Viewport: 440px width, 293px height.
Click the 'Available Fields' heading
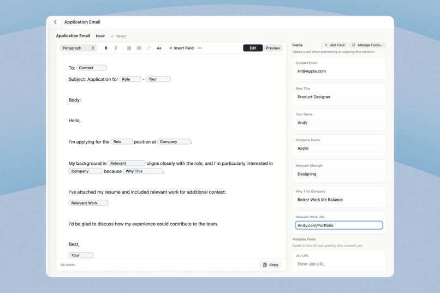tap(304, 239)
